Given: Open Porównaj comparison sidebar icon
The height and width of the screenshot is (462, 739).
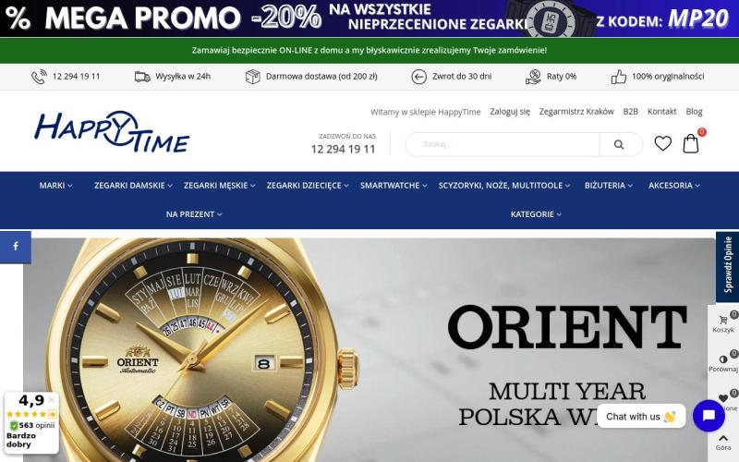Looking at the screenshot, I should point(723,362).
